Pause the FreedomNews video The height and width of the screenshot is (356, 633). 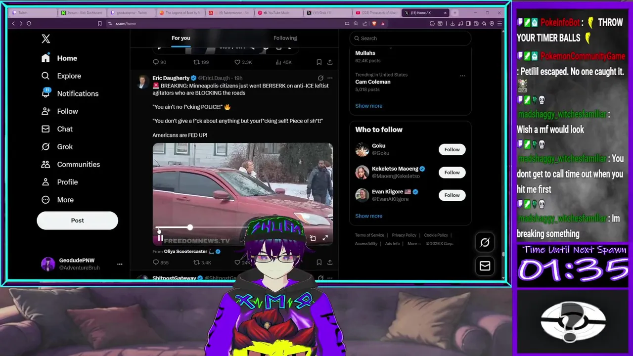(160, 238)
